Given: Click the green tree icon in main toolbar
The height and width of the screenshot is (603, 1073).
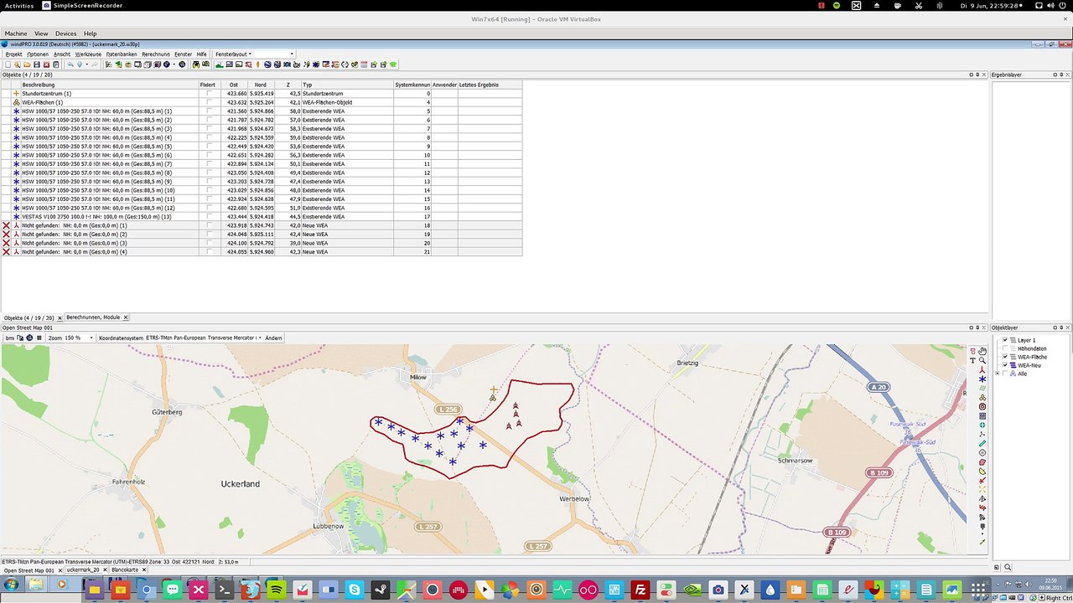Looking at the screenshot, I should pyautogui.click(x=393, y=64).
